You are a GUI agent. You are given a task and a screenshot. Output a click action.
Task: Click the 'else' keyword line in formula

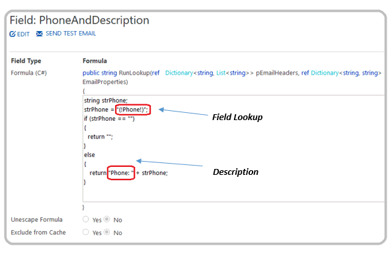pyautogui.click(x=89, y=155)
